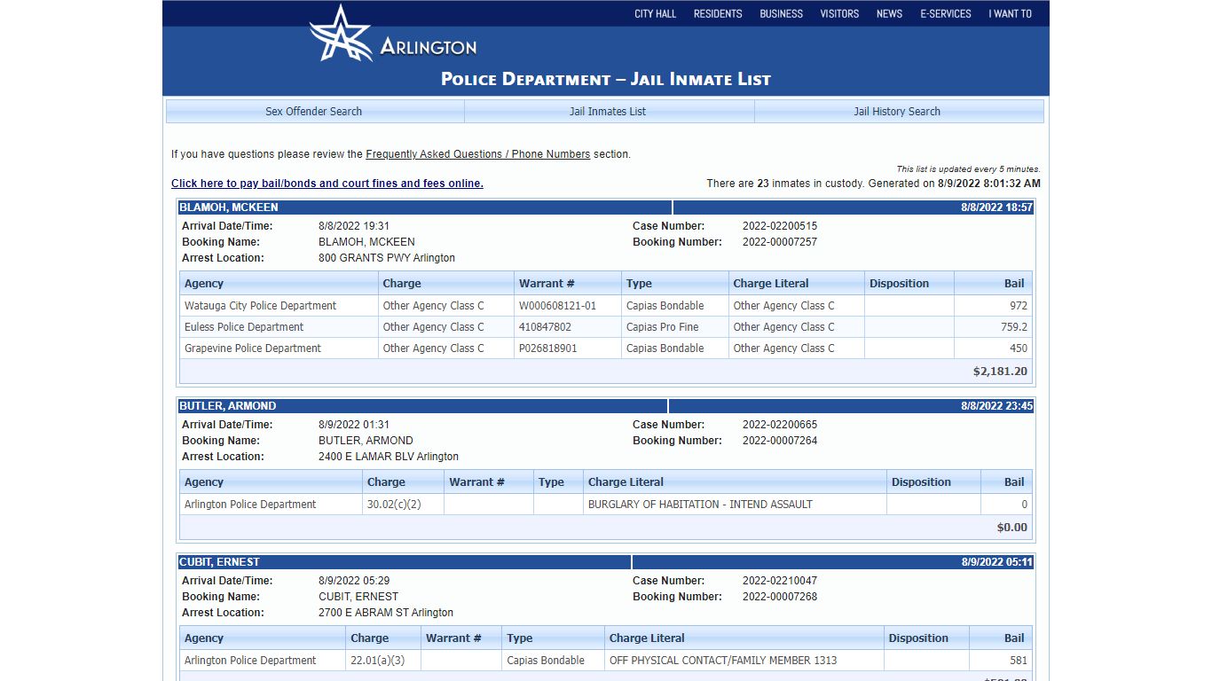The height and width of the screenshot is (681, 1212).
Task: Click Cubit bail amount 581
Action: click(x=1019, y=661)
